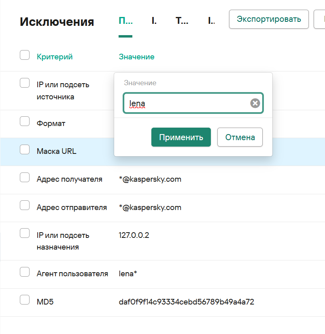The width and height of the screenshot is (325, 334).
Task: Click the MD5 hash value daf0f9f14c...
Action: [x=186, y=302]
